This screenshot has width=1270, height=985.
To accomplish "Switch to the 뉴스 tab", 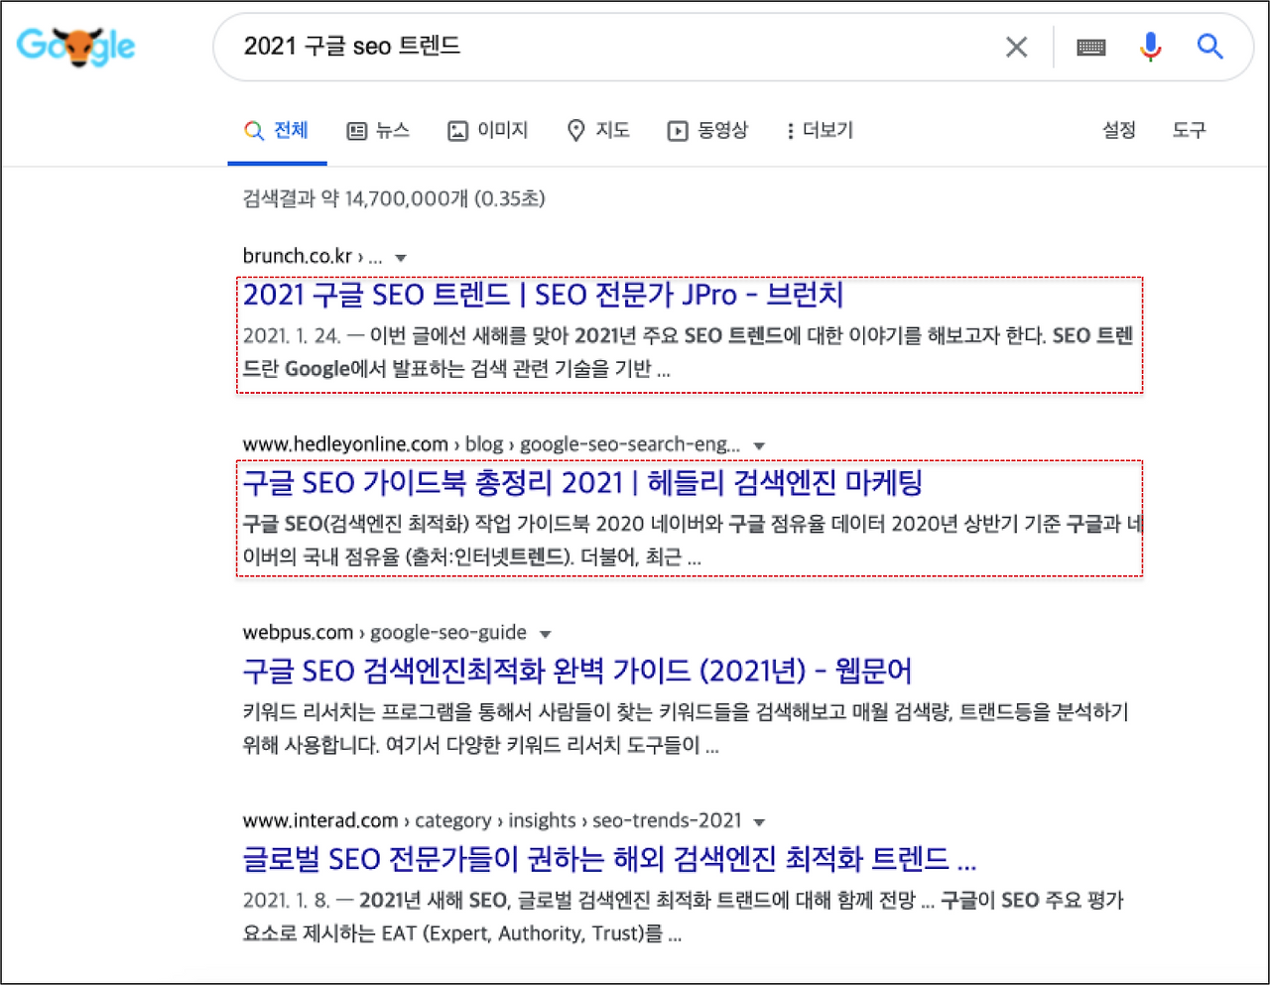I will pos(378,130).
